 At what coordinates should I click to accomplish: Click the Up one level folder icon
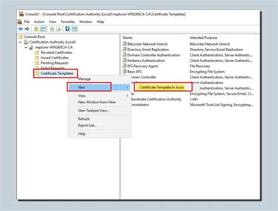(x=36, y=29)
